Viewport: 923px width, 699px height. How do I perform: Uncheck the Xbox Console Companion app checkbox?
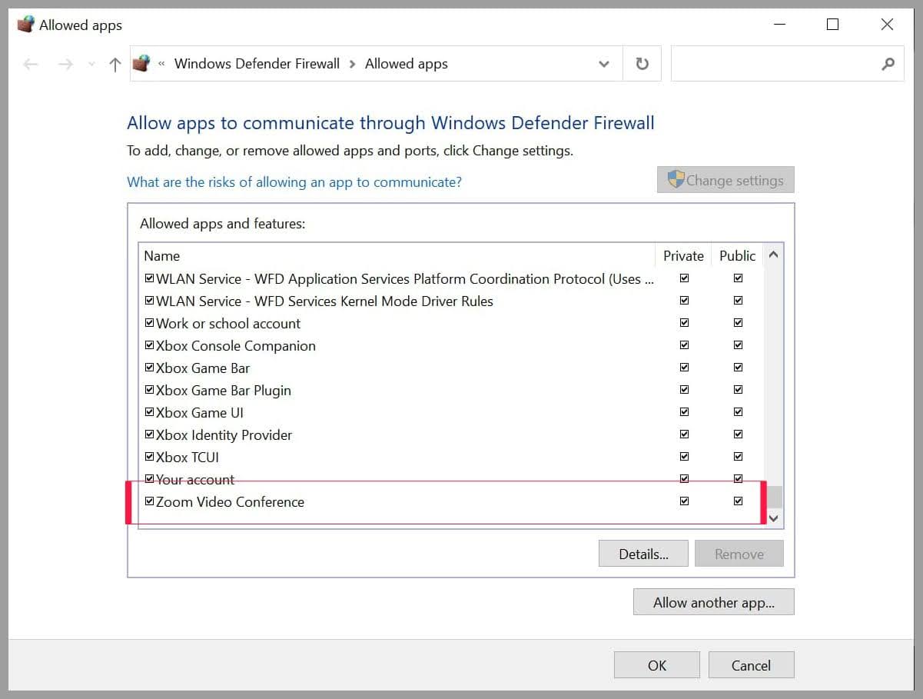(x=149, y=345)
